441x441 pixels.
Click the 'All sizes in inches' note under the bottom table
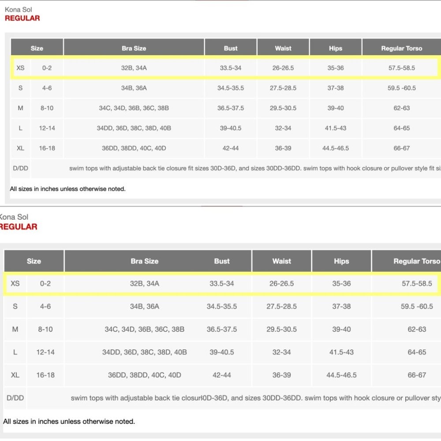pyautogui.click(x=69, y=421)
